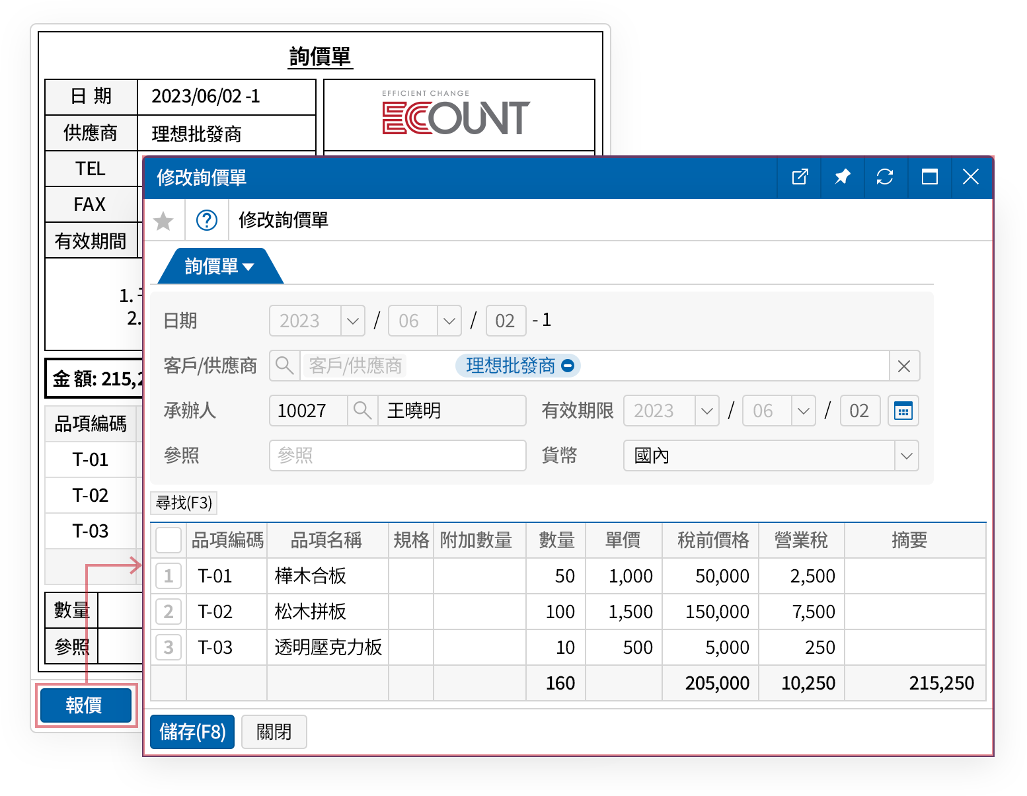Open the dialog in a new window

[x=800, y=177]
